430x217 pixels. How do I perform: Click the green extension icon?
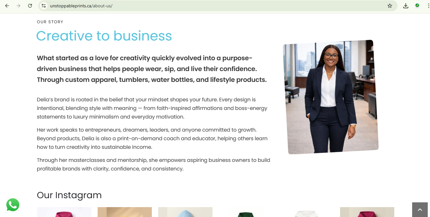(417, 5)
